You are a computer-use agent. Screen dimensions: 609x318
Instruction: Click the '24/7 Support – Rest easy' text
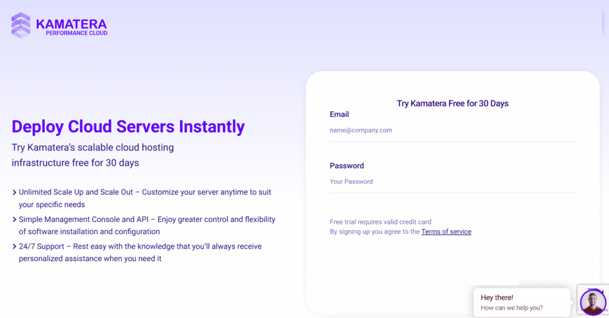point(63,246)
